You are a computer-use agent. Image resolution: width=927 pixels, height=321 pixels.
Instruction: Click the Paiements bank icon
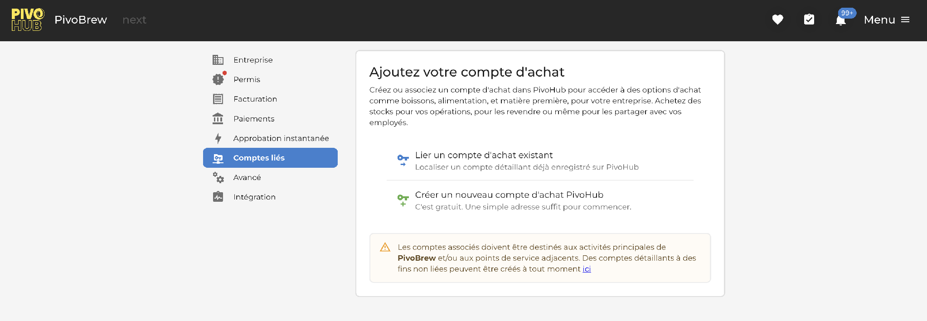pos(218,118)
